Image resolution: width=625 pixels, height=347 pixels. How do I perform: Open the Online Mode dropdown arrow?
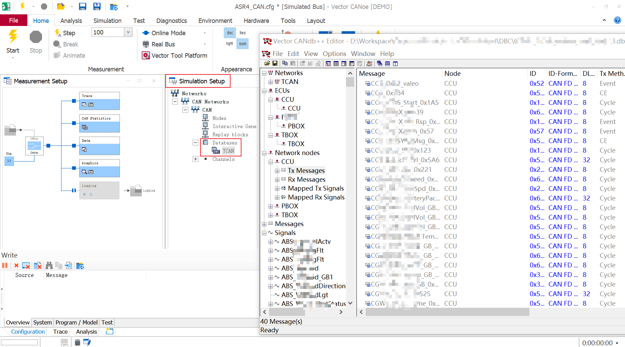[x=205, y=33]
